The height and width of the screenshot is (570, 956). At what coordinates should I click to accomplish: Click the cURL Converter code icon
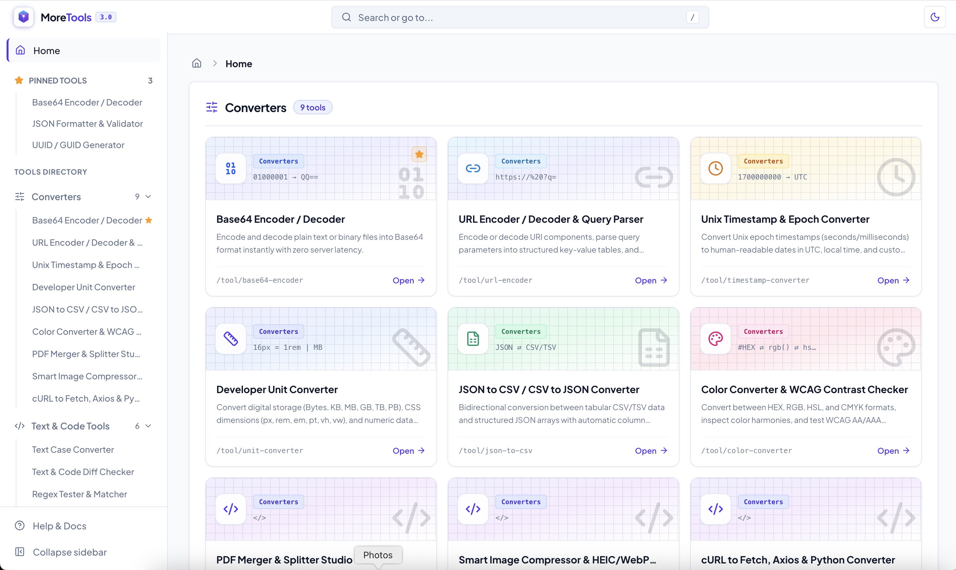[715, 509]
